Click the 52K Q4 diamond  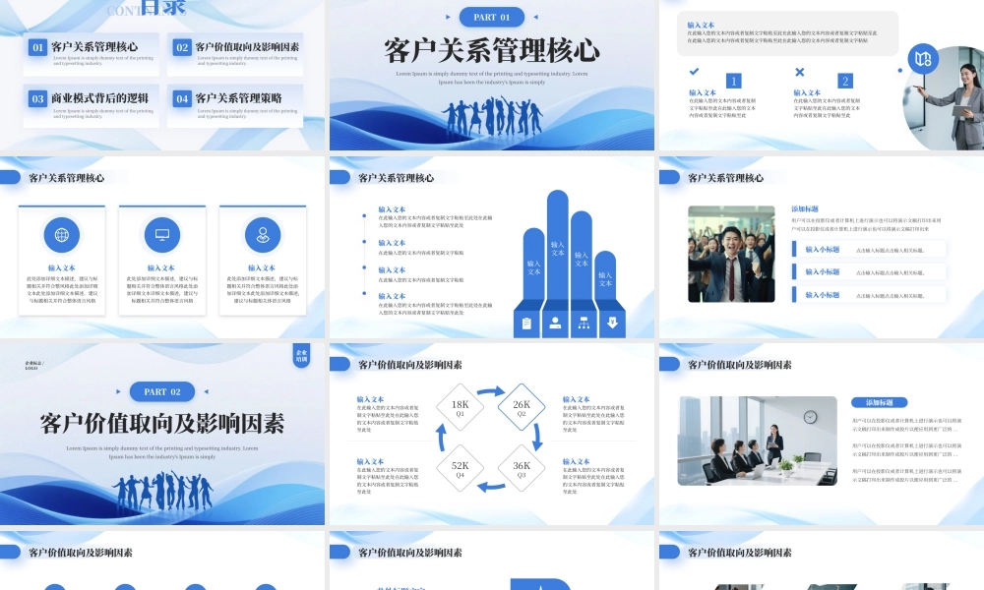coord(460,468)
